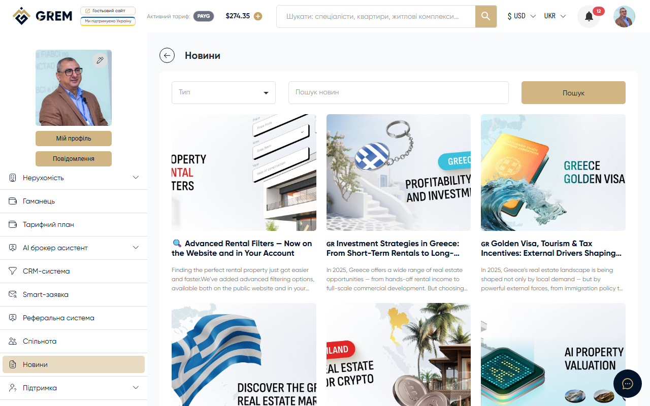This screenshot has height=406, width=650.
Task: Open Гаманець in the sidebar
Action: click(x=74, y=201)
